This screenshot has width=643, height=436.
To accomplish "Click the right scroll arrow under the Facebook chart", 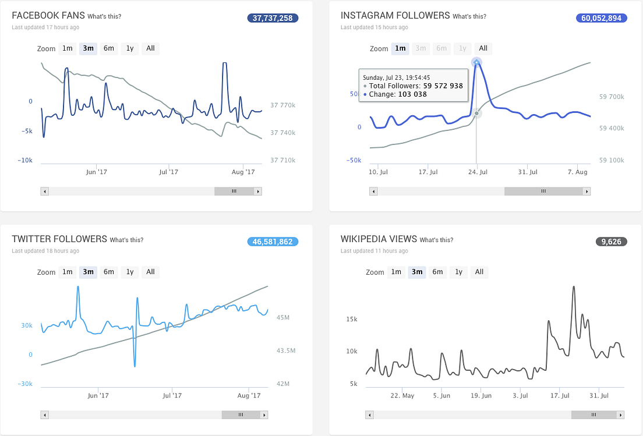I will point(258,190).
